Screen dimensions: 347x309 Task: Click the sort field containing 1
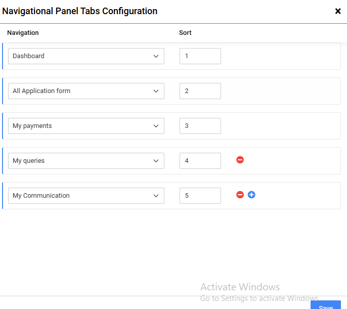[200, 56]
